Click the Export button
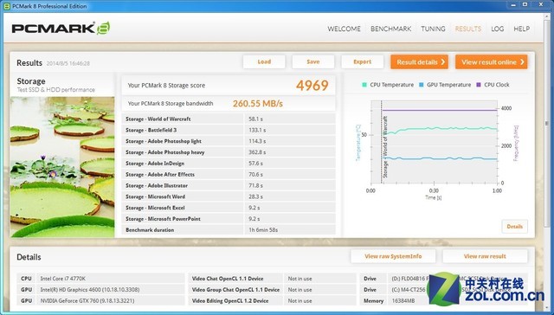 [362, 61]
